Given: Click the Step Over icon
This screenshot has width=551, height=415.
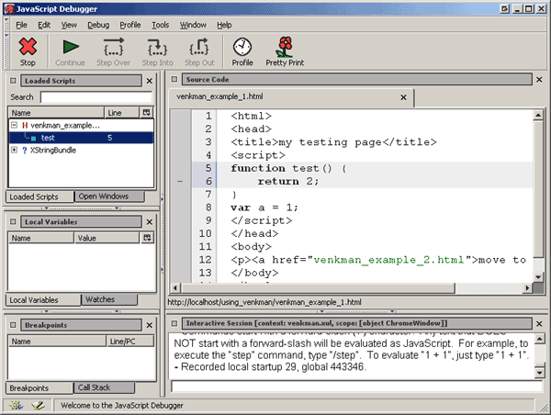Looking at the screenshot, I should click(114, 47).
